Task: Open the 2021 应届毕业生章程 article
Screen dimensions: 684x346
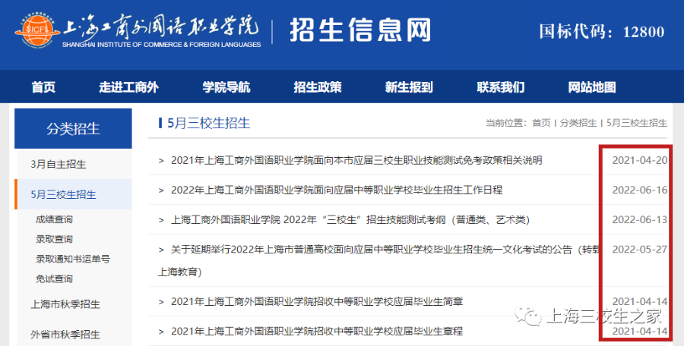Action: click(317, 331)
